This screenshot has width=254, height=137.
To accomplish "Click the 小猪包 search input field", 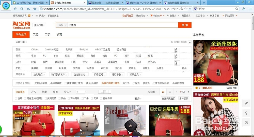I will 123,25.
